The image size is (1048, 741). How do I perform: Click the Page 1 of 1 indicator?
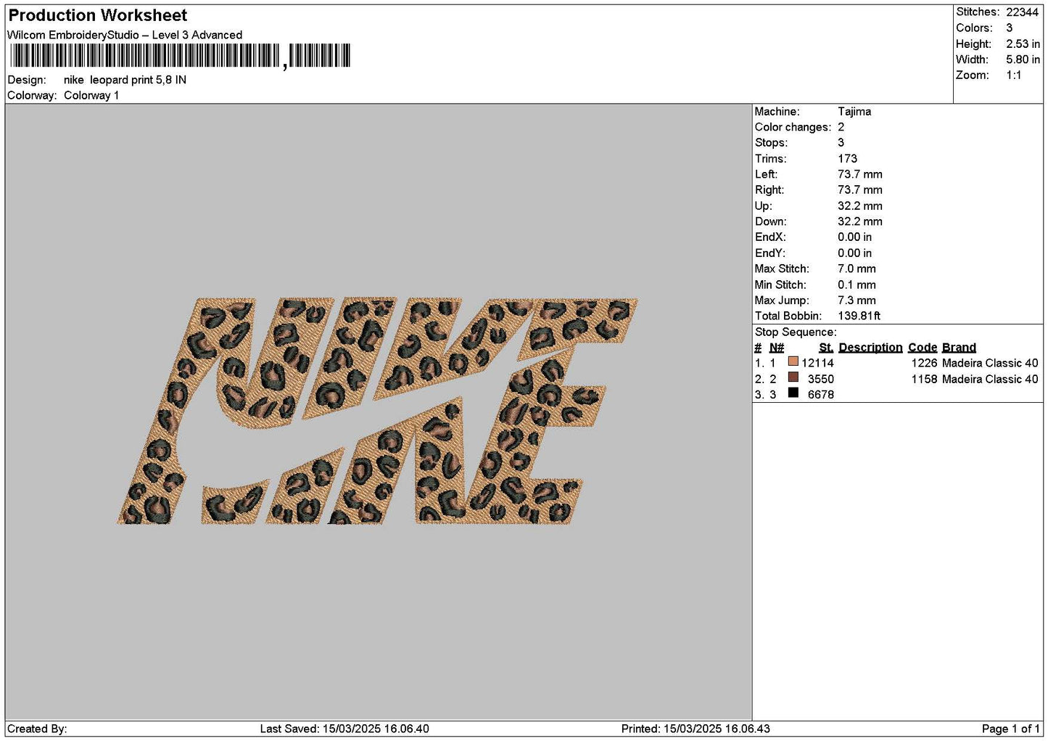point(1010,729)
